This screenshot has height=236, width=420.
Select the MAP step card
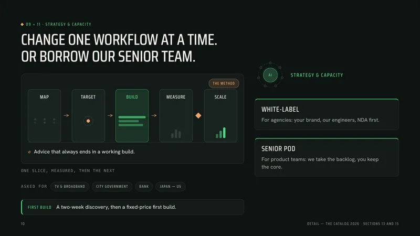pyautogui.click(x=45, y=115)
